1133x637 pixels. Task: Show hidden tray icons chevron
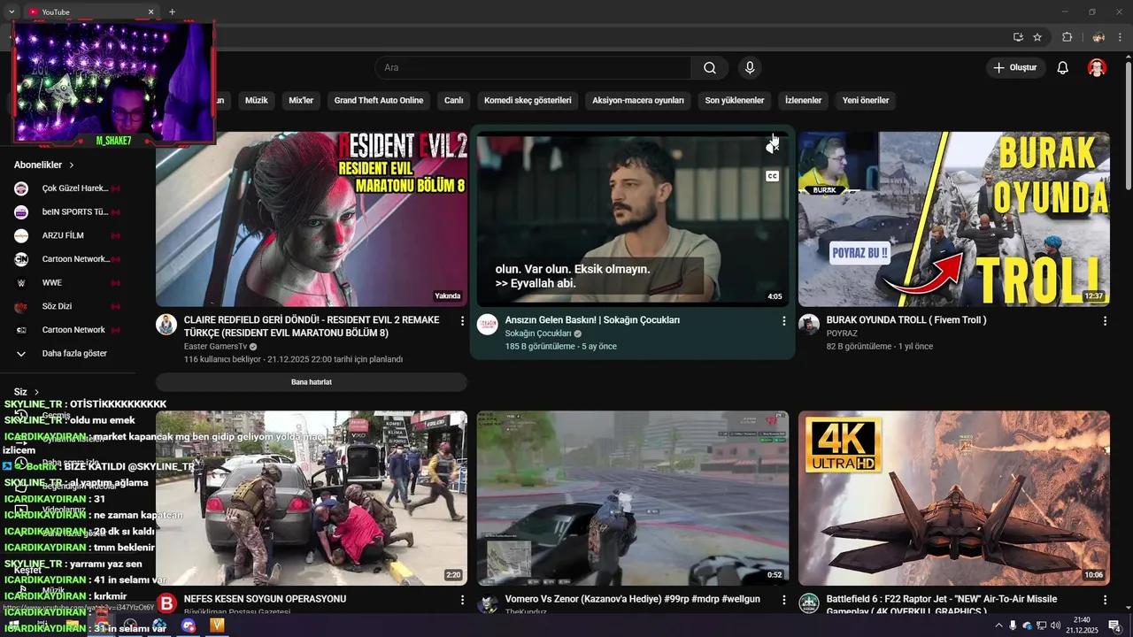click(x=999, y=625)
